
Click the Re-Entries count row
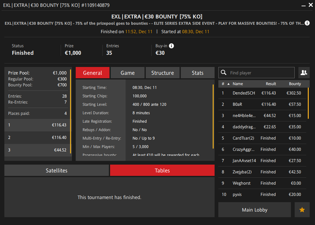click(37, 102)
